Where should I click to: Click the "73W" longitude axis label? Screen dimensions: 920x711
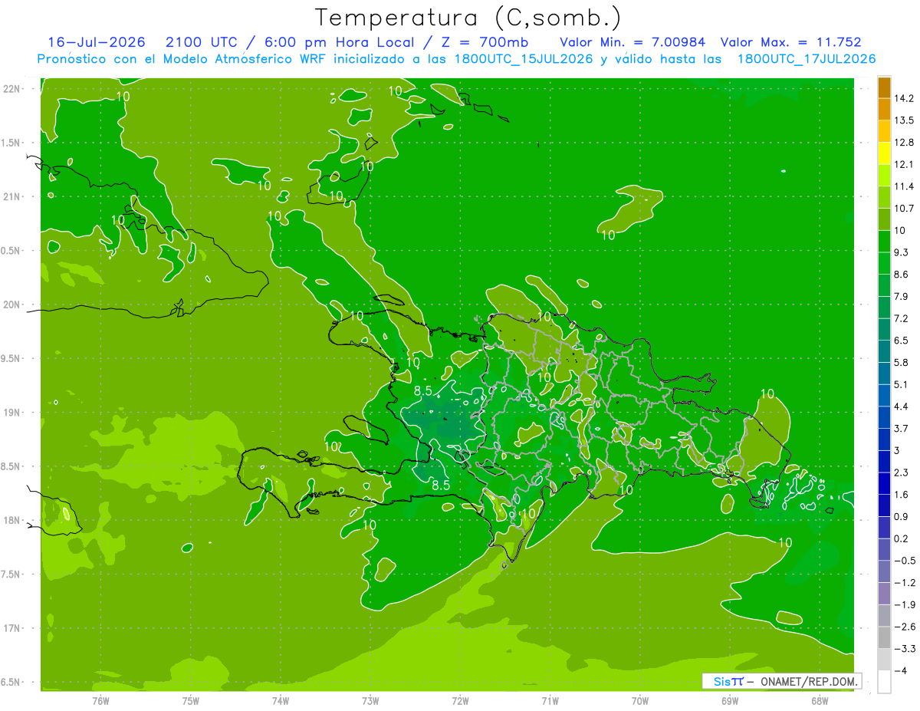coord(370,701)
